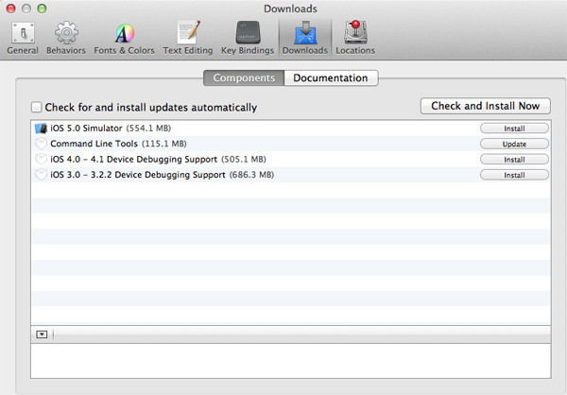Click Check and Install Now
The width and height of the screenshot is (567, 395).
(486, 106)
